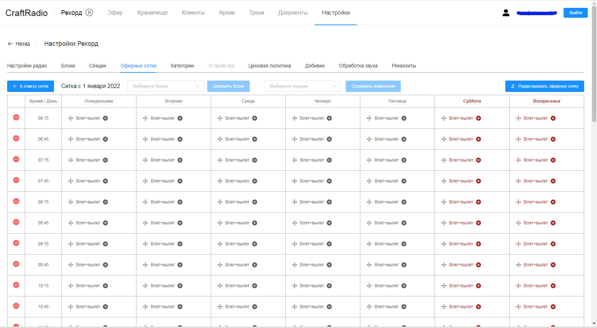
Task: Open the Ценовая политика tab
Action: coord(269,66)
